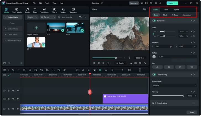Viewport: 201px width, 116px height.
Task: Toggle visibility eye of track 2
Action: point(18,99)
